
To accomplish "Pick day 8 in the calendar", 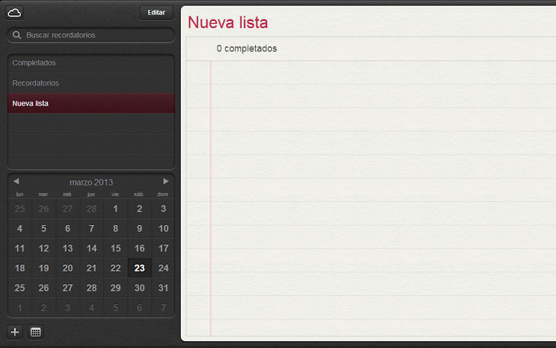I will [x=115, y=229].
